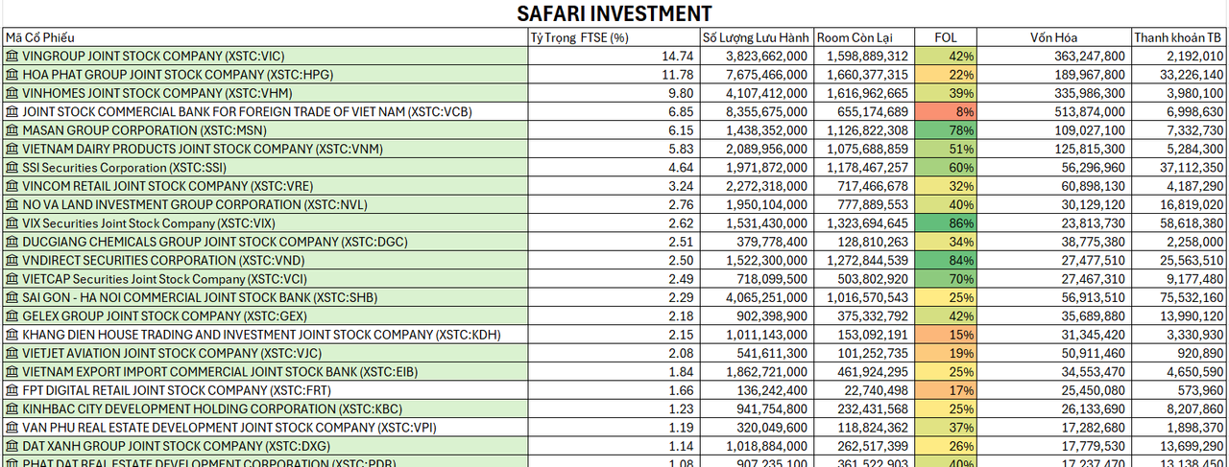The width and height of the screenshot is (1229, 467).
Task: Click the 78% FOL cell
Action: coord(947,130)
